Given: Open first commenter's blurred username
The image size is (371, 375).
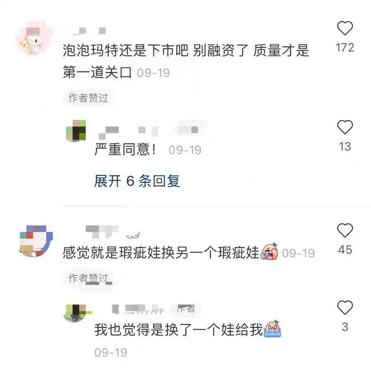Looking at the screenshot, I should [89, 31].
